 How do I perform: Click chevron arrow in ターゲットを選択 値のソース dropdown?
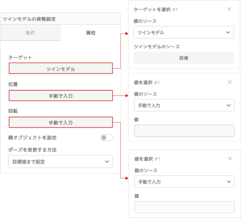coord(228,32)
